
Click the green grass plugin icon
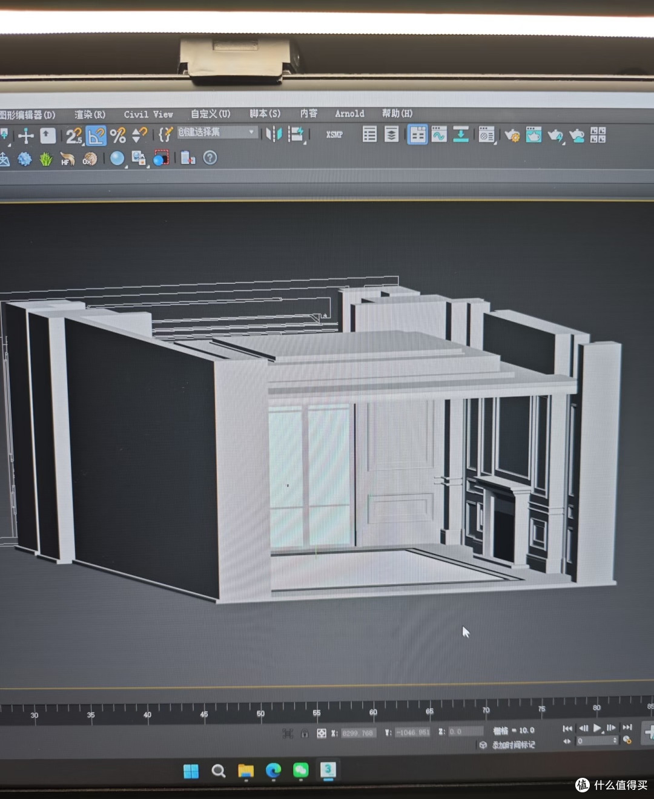(x=46, y=159)
